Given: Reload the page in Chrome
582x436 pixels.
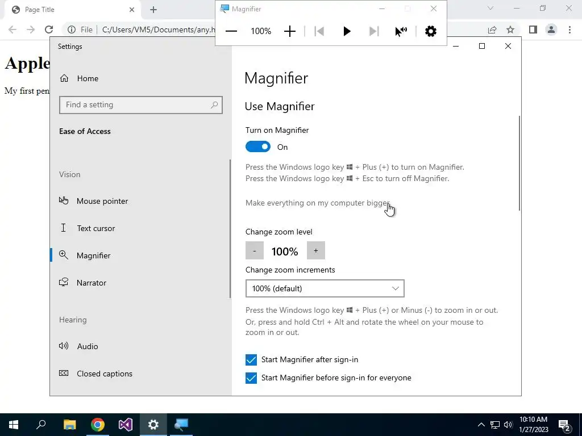Looking at the screenshot, I should (49, 30).
